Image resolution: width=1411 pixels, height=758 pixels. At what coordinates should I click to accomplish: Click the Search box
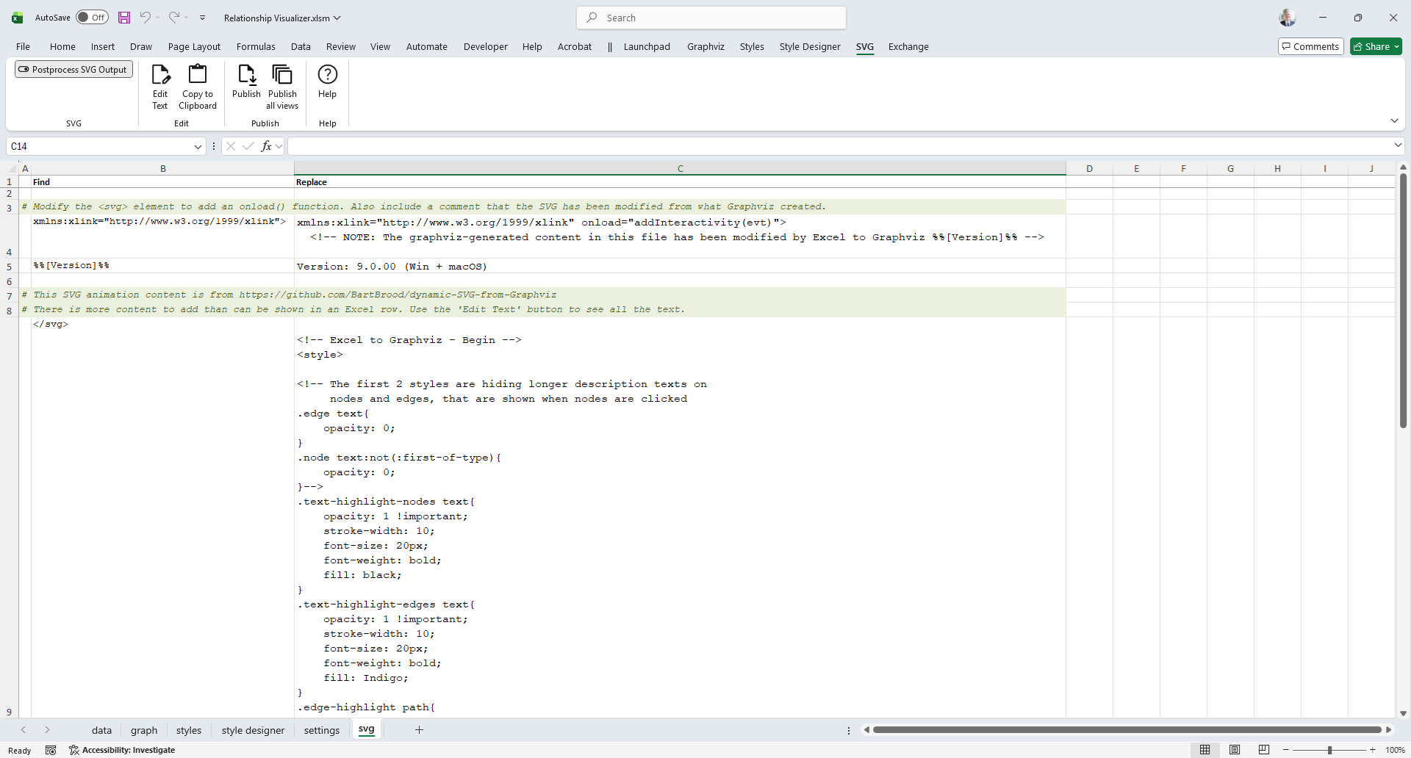click(711, 18)
